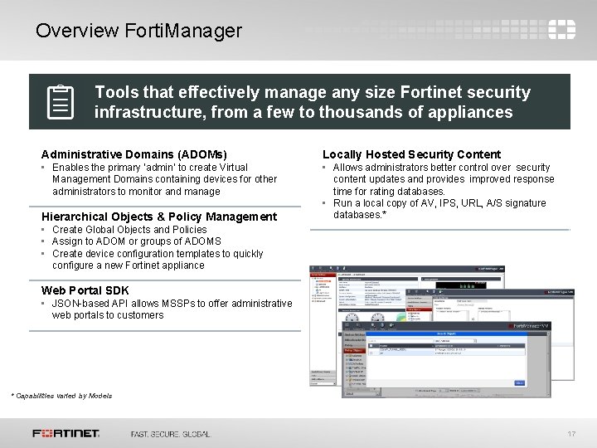Click footnote "* Capabilities varied by Models"
Viewport: 597px width, 448px height.
point(61,396)
